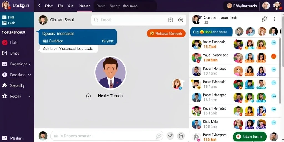Image resolution: width=284 pixels, height=142 pixels.
Task: Open Dimes mail icon in sidebar
Action: (x=4, y=53)
